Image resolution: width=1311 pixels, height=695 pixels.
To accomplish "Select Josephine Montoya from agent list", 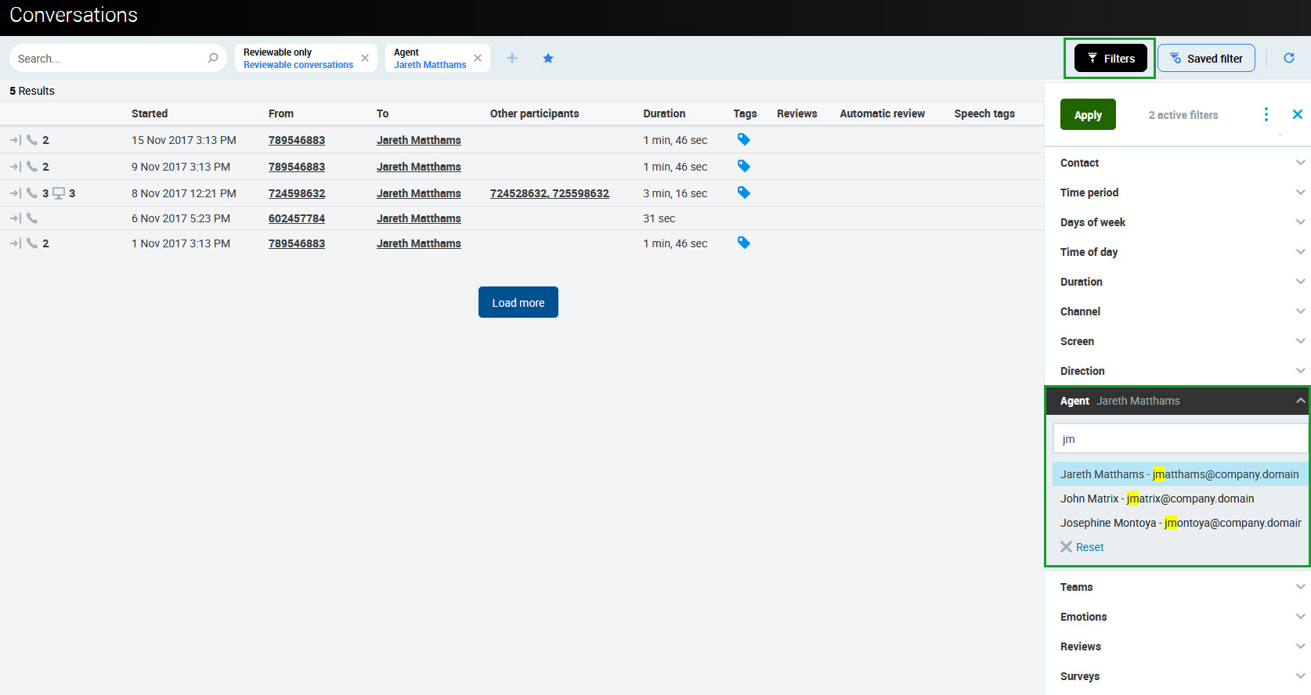I will tap(1179, 523).
